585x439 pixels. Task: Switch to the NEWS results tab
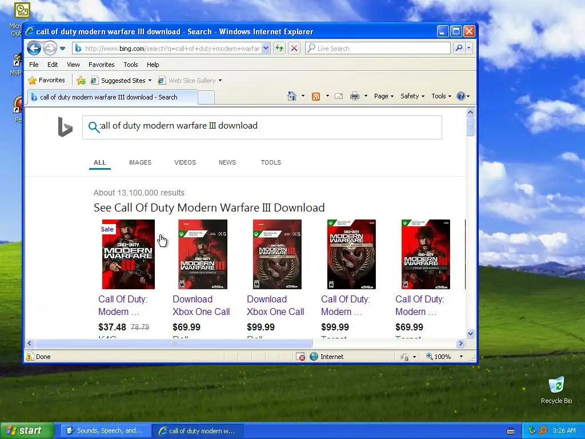tap(227, 162)
